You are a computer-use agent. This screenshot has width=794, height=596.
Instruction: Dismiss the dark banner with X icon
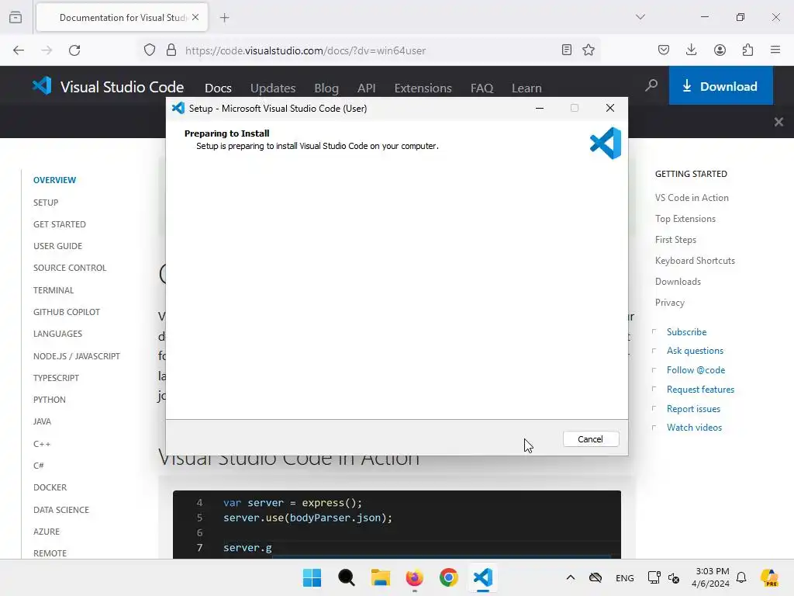(778, 122)
